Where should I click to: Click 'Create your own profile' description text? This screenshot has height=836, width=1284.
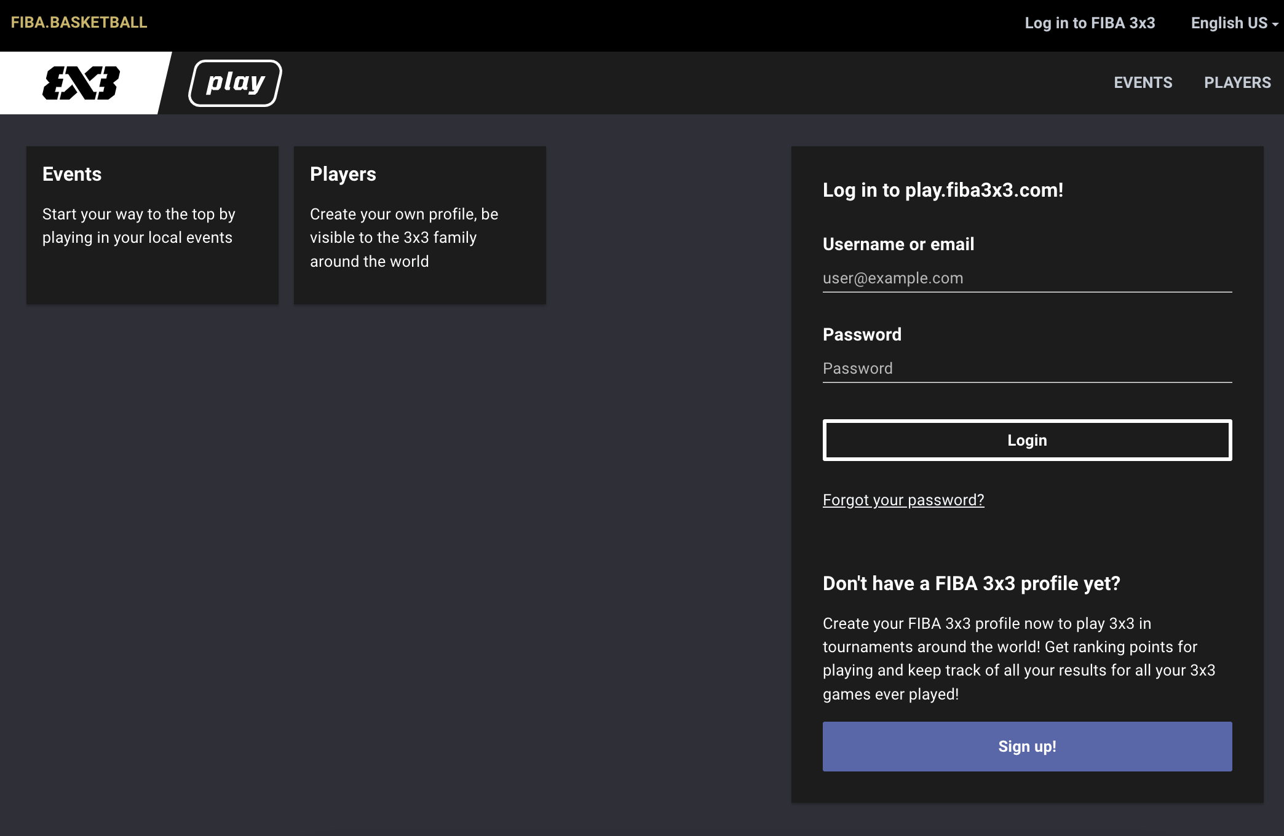(x=404, y=237)
